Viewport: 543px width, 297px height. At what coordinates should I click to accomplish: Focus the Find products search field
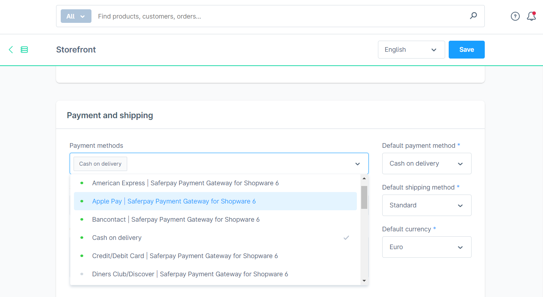pyautogui.click(x=279, y=16)
